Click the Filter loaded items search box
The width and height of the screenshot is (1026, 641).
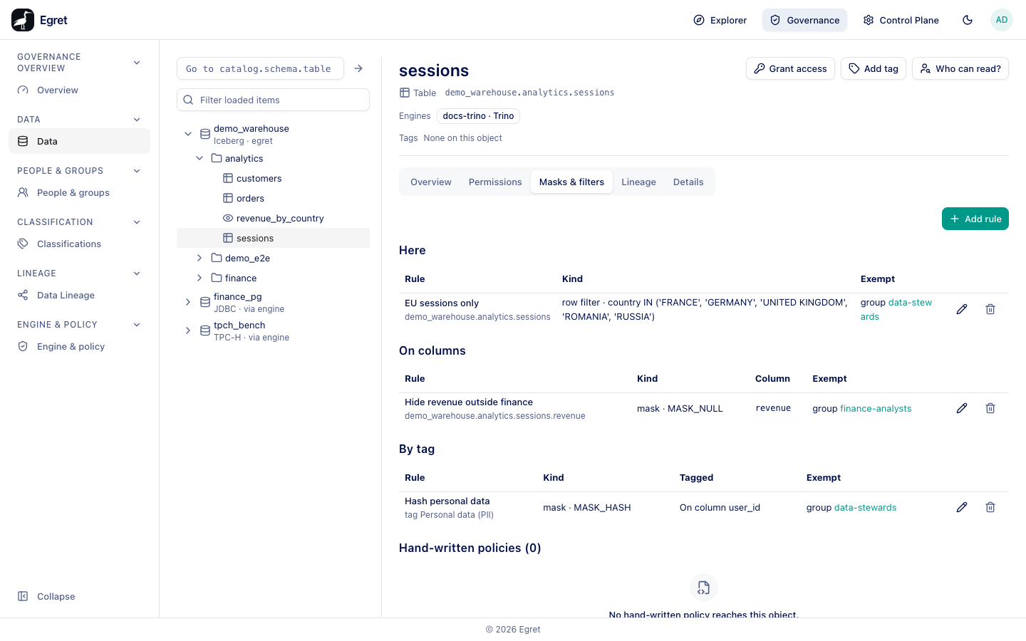[273, 100]
